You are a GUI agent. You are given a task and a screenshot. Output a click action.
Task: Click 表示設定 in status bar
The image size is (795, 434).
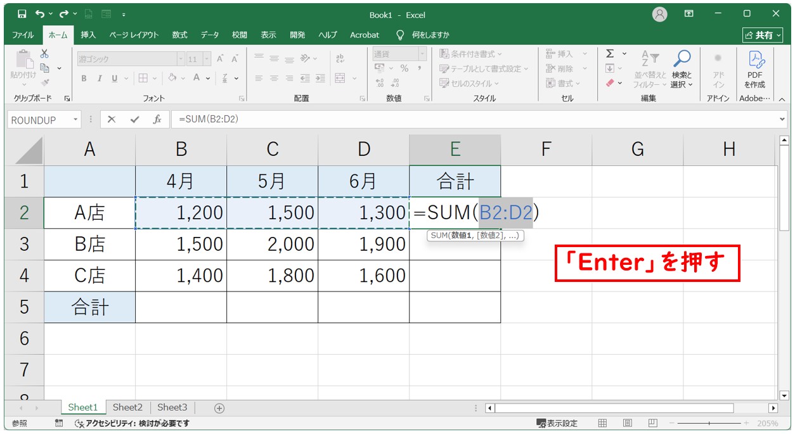557,423
